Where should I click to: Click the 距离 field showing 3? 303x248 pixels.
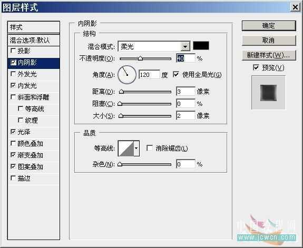pyautogui.click(x=185, y=92)
